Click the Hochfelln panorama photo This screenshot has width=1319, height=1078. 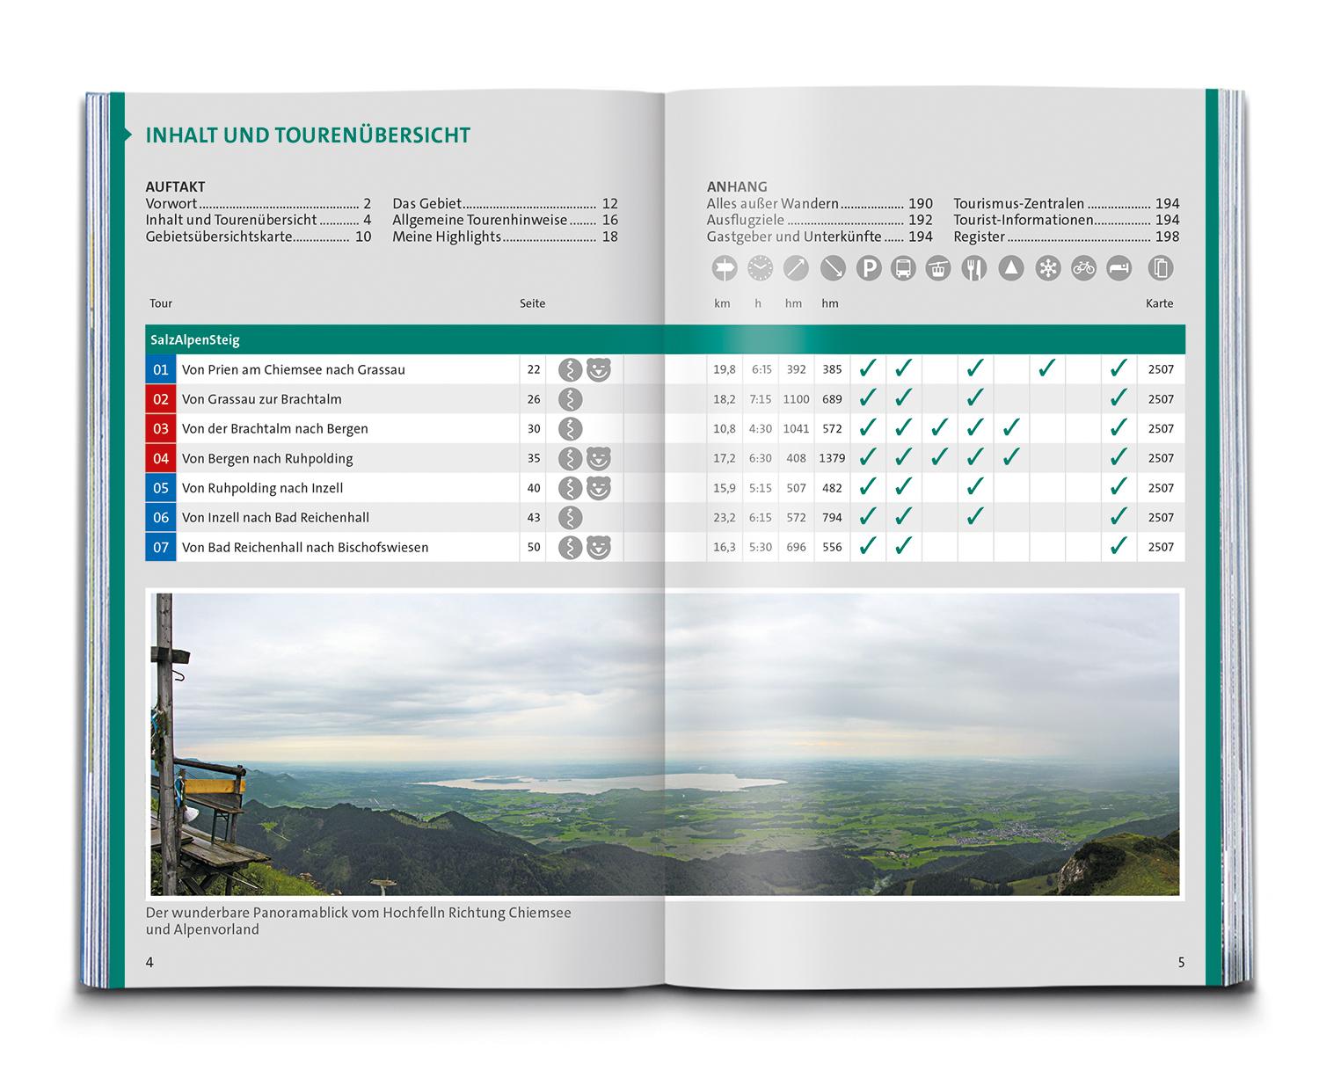point(665,743)
